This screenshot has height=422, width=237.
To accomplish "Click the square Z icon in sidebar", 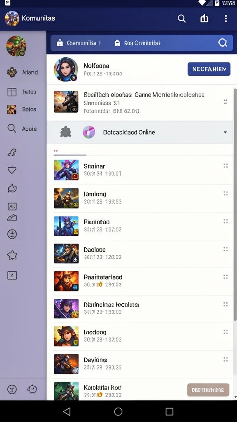I will pyautogui.click(x=12, y=275).
